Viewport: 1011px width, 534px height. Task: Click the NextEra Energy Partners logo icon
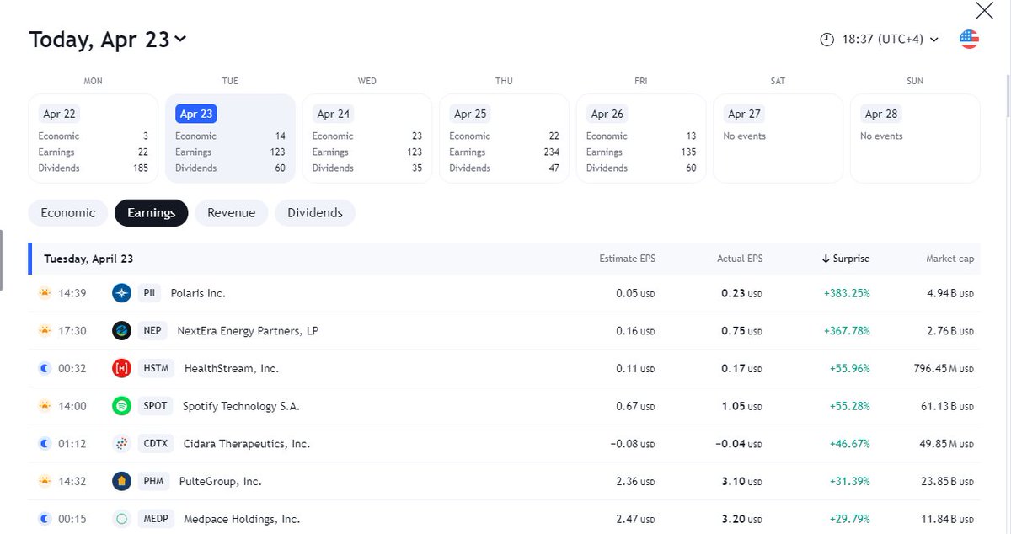click(x=121, y=331)
